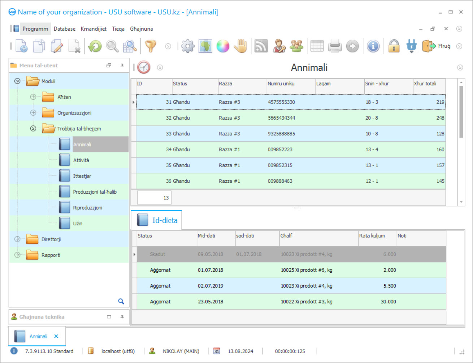Viewport: 473px width, 363px height.
Task: Switch to the Id-dieta tab
Action: [x=157, y=220]
